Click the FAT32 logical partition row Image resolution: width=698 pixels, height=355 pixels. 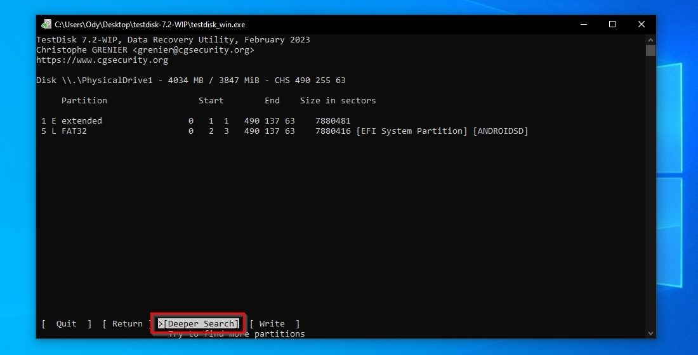coord(284,131)
